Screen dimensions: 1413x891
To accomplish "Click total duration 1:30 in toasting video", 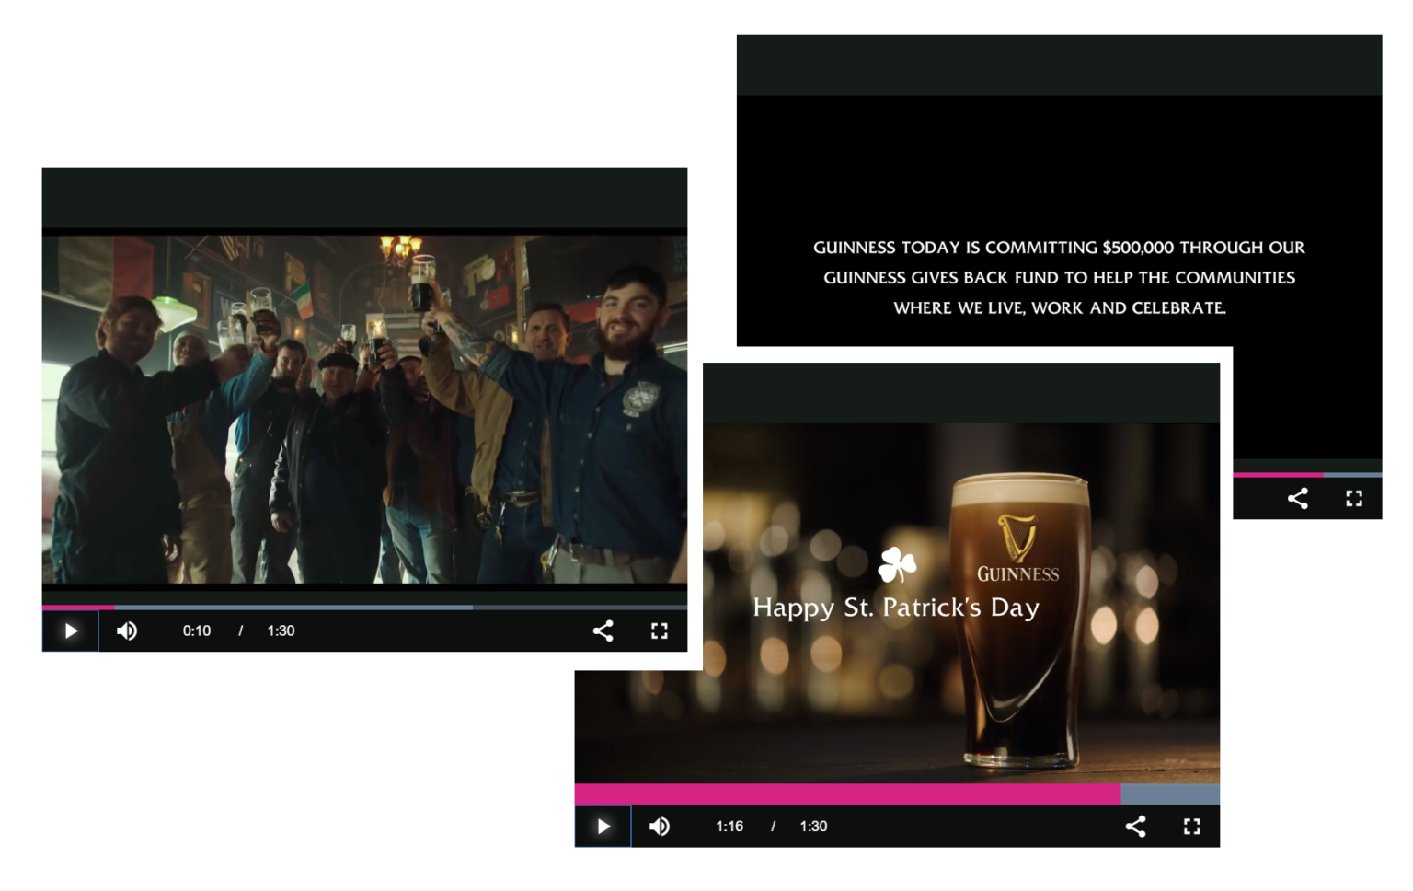I will tap(281, 631).
